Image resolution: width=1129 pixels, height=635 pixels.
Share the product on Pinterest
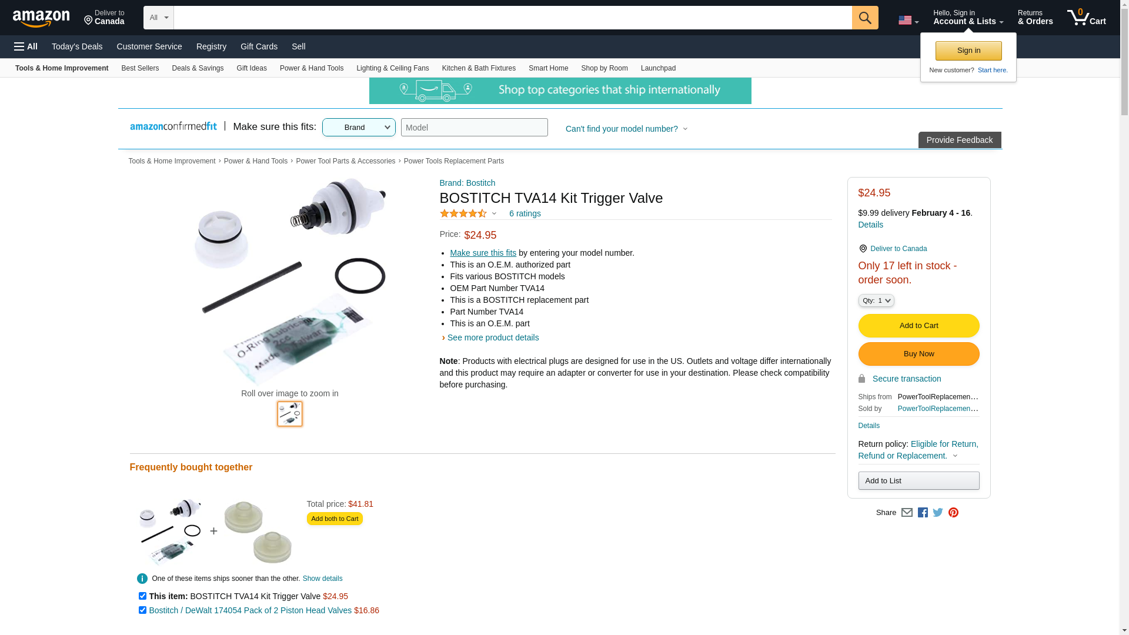click(953, 513)
